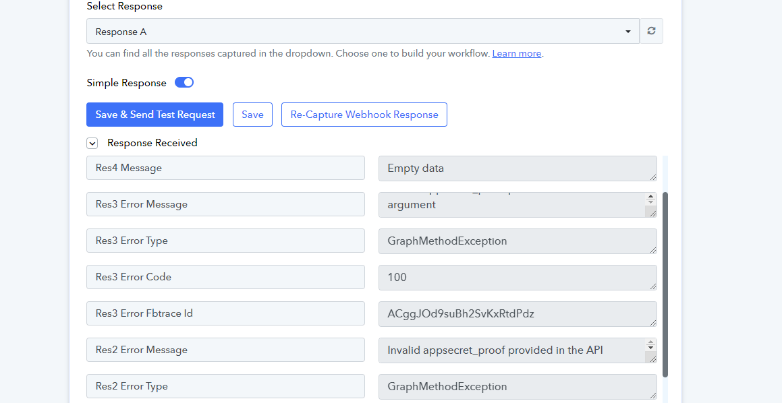782x403 pixels.
Task: Click the Res3 Error Code label field
Action: [225, 277]
